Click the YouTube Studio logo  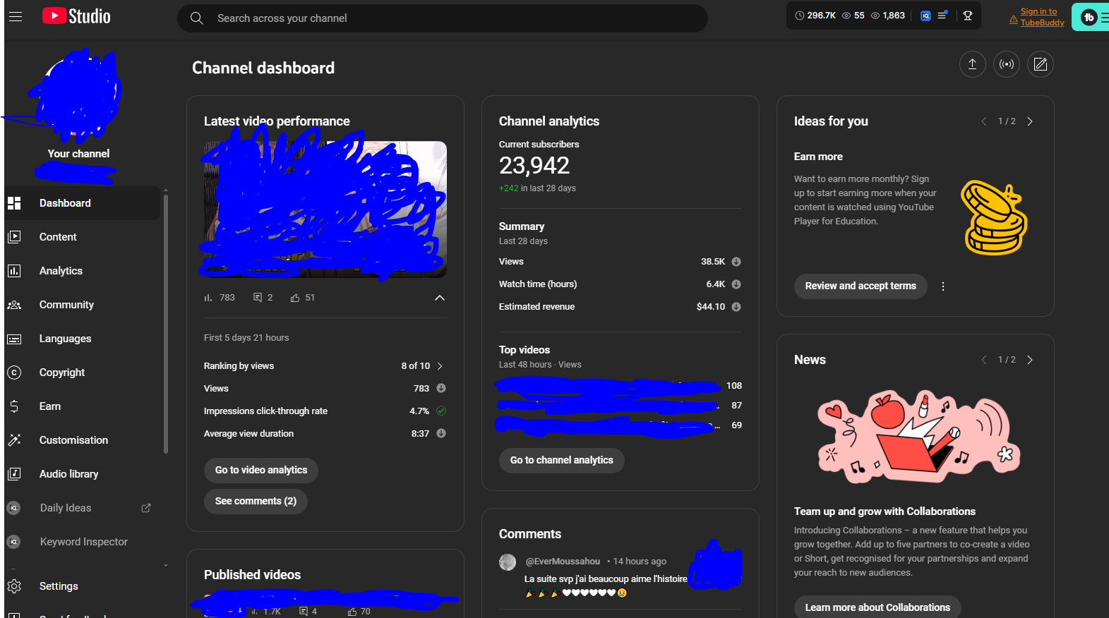coord(76,16)
